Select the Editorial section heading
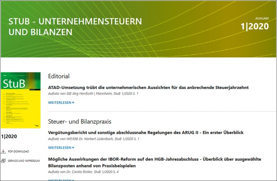277x181 pixels. [x=59, y=76]
